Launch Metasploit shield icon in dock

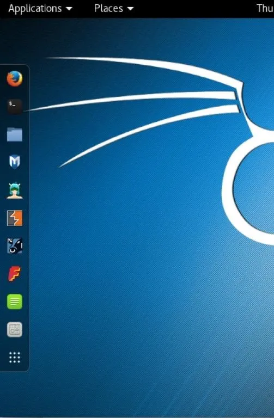(14, 162)
